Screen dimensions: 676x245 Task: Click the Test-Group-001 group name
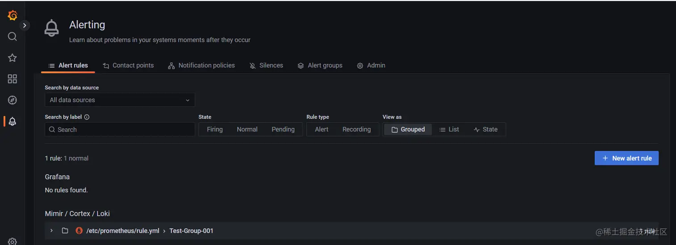(x=191, y=231)
